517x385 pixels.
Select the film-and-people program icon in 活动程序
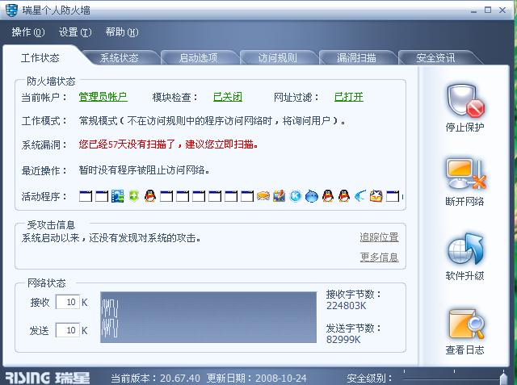pyautogui.click(x=118, y=196)
